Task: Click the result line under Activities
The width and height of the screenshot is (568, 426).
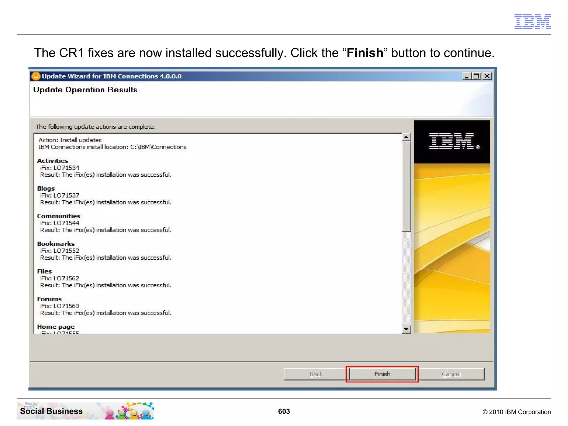Action: pos(106,175)
